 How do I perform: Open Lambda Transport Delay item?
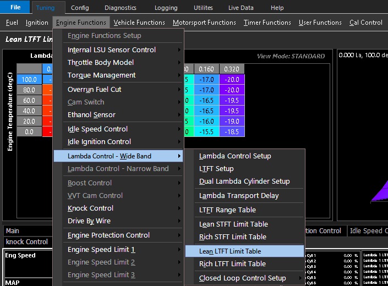(239, 196)
